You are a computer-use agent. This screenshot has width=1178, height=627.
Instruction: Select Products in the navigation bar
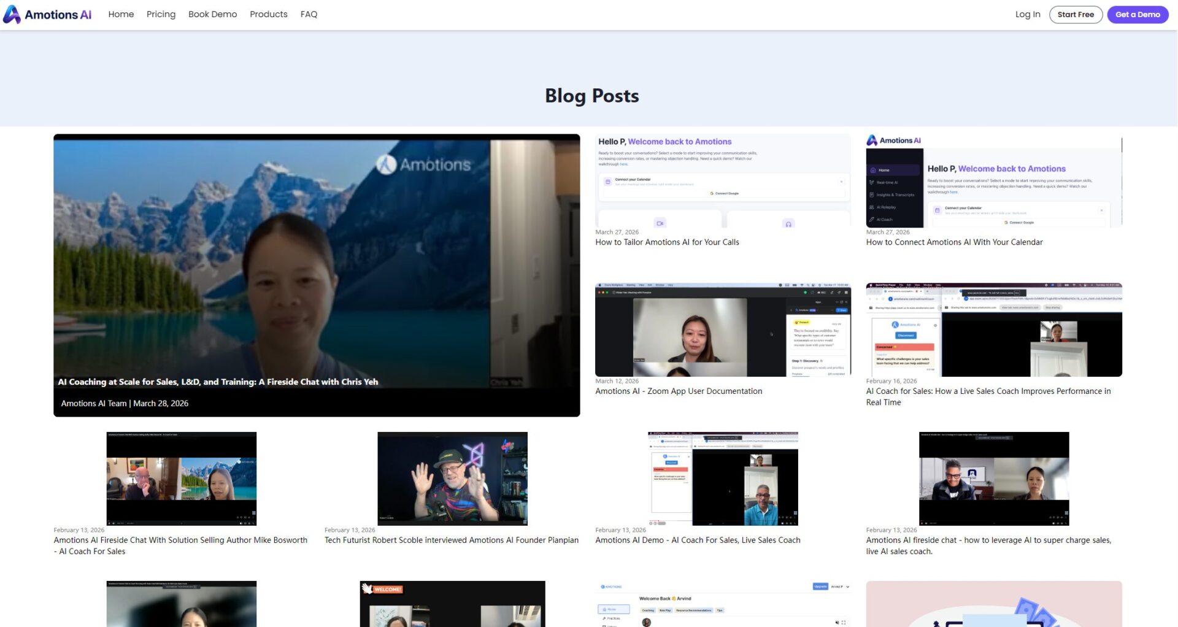pyautogui.click(x=269, y=14)
